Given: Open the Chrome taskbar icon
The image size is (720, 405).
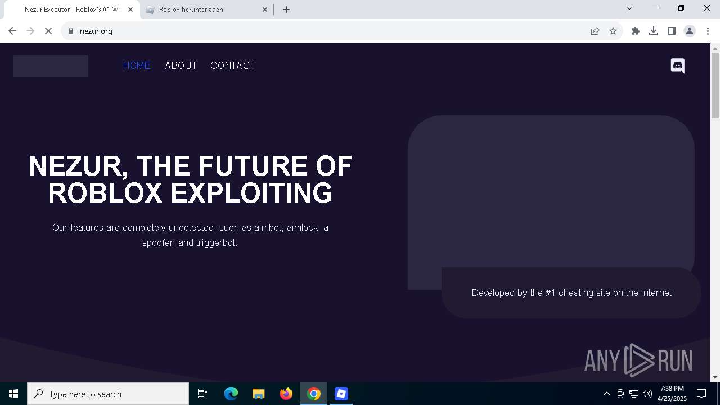Looking at the screenshot, I should pyautogui.click(x=314, y=394).
